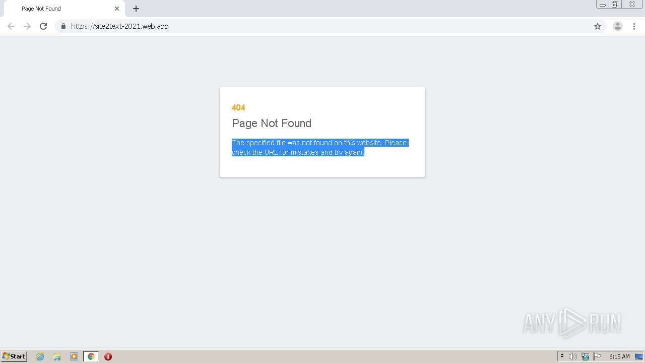Viewport: 645px width, 363px height.
Task: Open the network tray icon
Action: pos(585,356)
